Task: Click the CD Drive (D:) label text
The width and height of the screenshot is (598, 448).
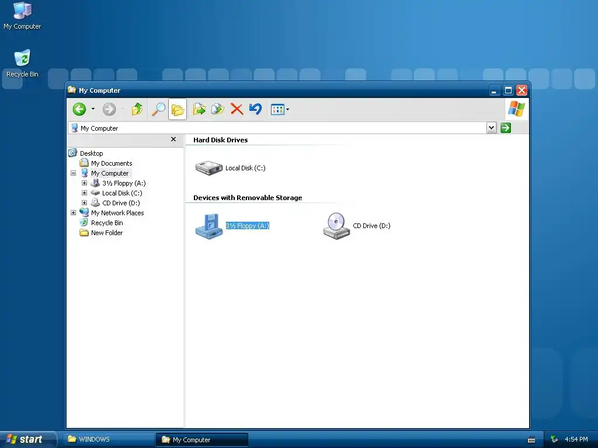Action: (x=371, y=226)
